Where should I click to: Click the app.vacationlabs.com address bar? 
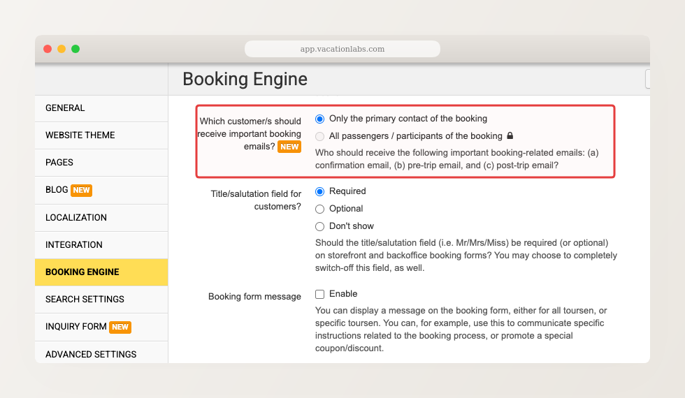click(x=342, y=49)
